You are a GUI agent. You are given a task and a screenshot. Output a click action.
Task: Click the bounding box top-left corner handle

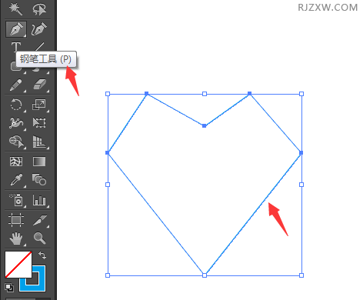point(108,94)
